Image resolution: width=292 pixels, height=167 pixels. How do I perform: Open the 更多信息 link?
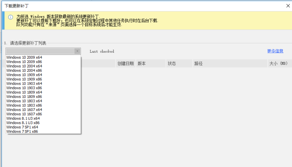pos(275,51)
